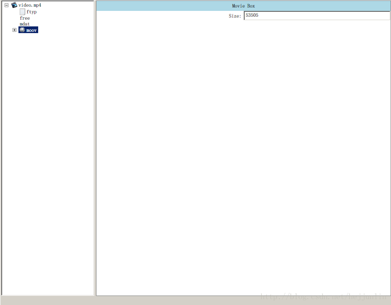
Task: Click the moov film reel icon
Action: coord(22,30)
